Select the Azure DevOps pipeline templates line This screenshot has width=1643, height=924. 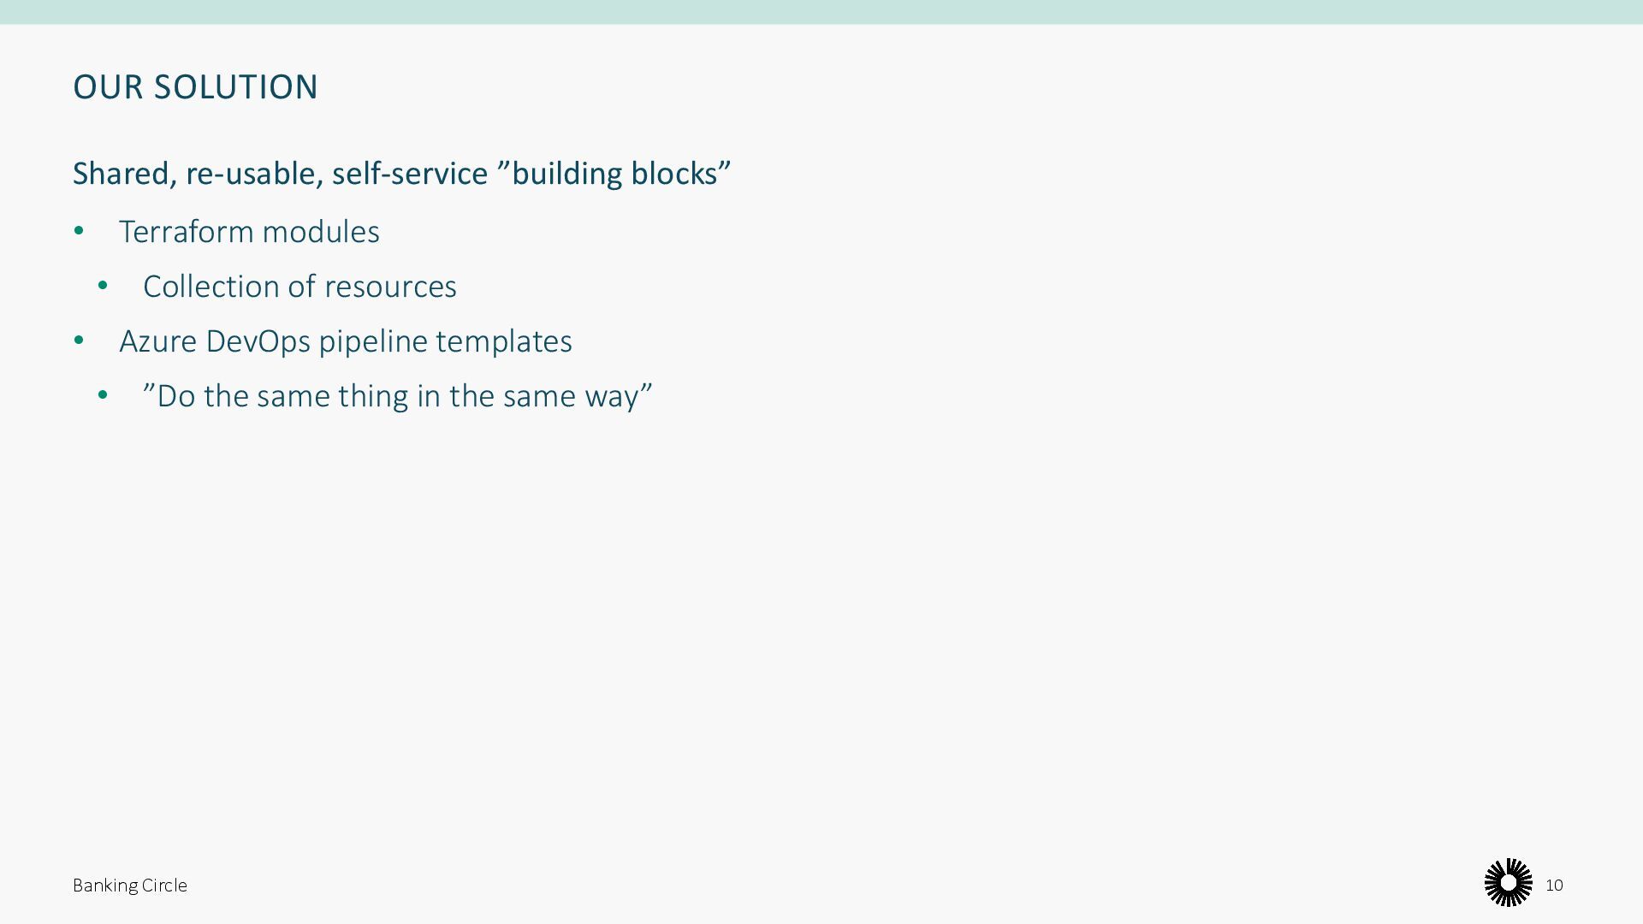coord(345,341)
